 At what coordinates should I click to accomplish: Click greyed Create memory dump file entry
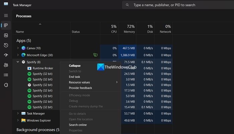point(86,106)
